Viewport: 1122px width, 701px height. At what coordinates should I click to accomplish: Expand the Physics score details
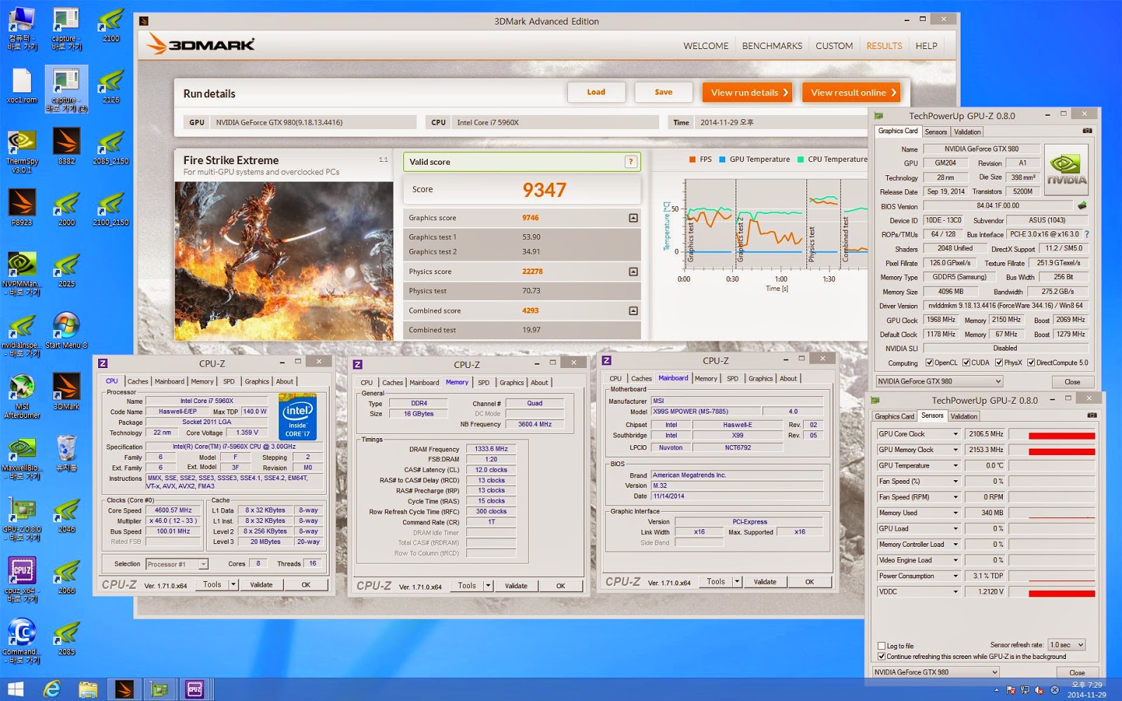pyautogui.click(x=633, y=271)
